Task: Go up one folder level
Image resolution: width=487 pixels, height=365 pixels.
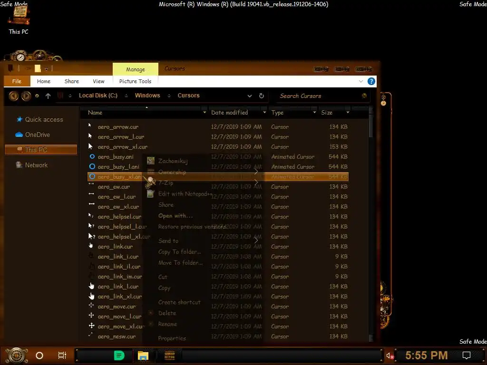Action: point(48,96)
